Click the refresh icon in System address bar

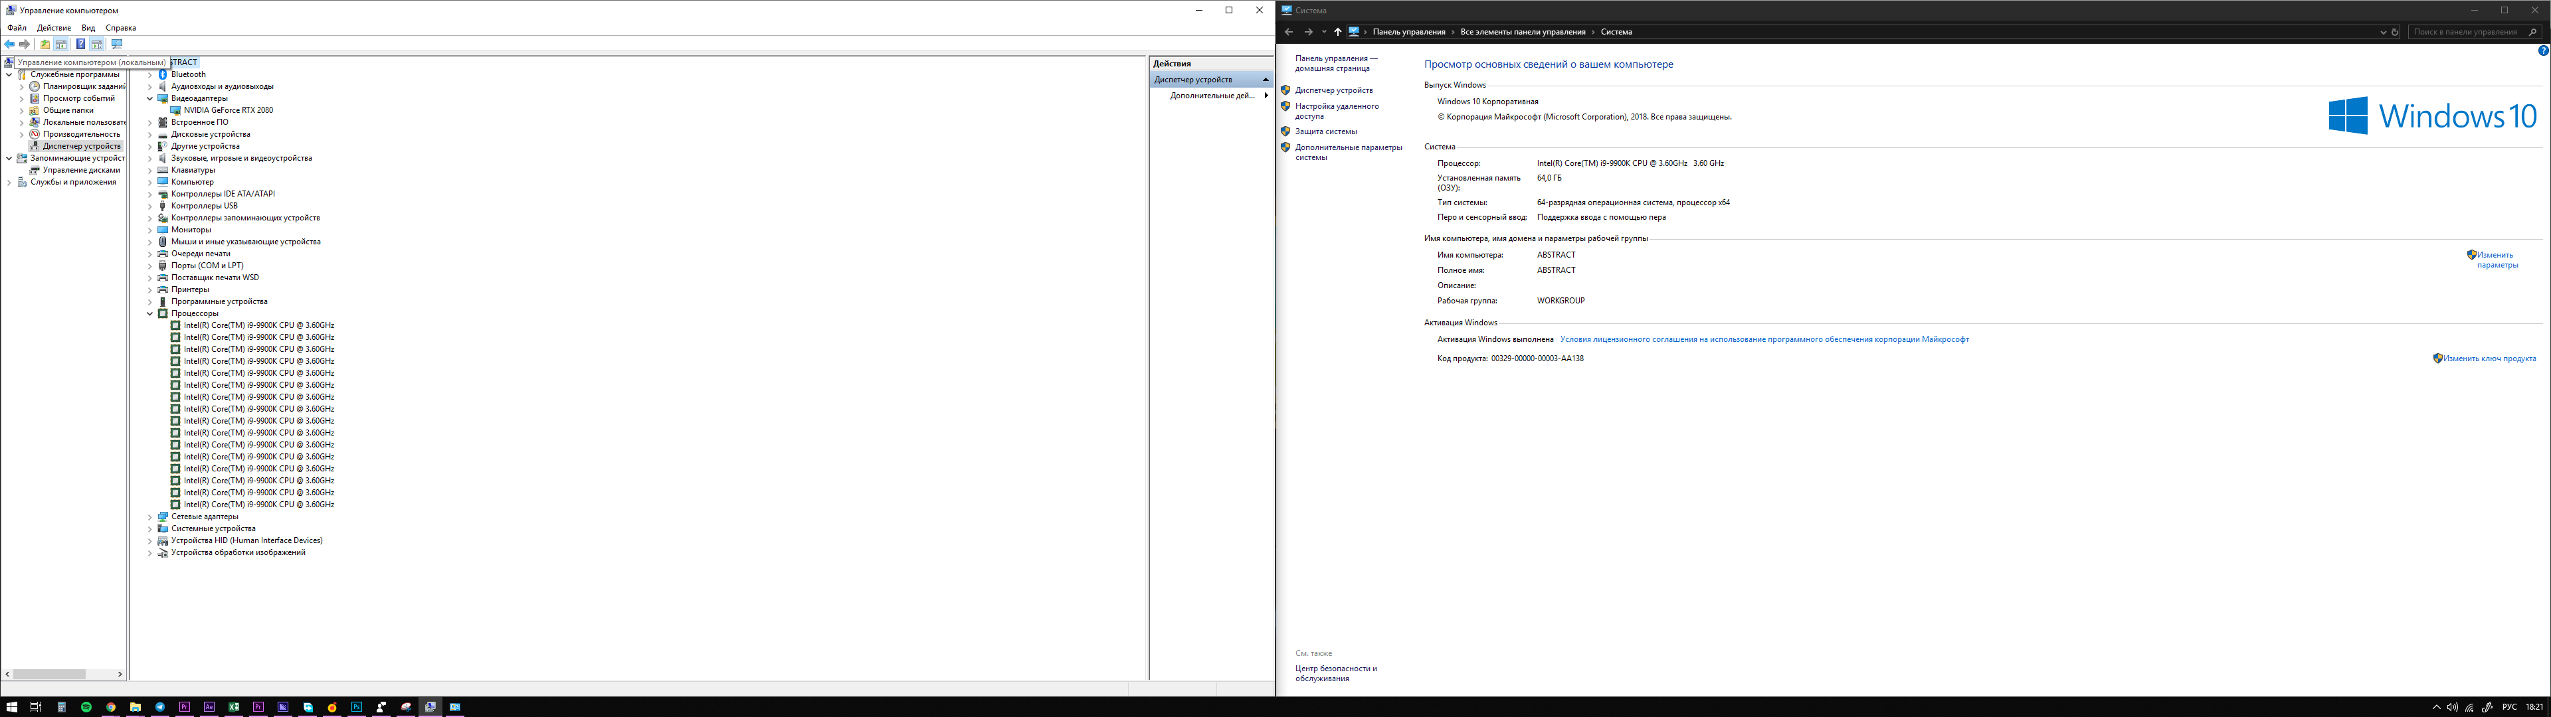pos(2394,32)
